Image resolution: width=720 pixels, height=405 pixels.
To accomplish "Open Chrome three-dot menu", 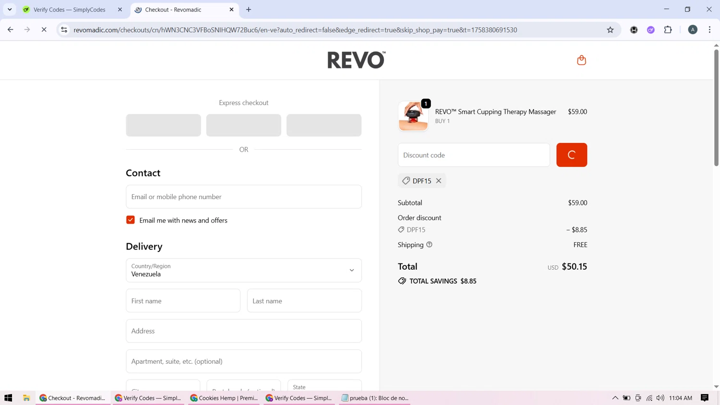I will click(710, 30).
